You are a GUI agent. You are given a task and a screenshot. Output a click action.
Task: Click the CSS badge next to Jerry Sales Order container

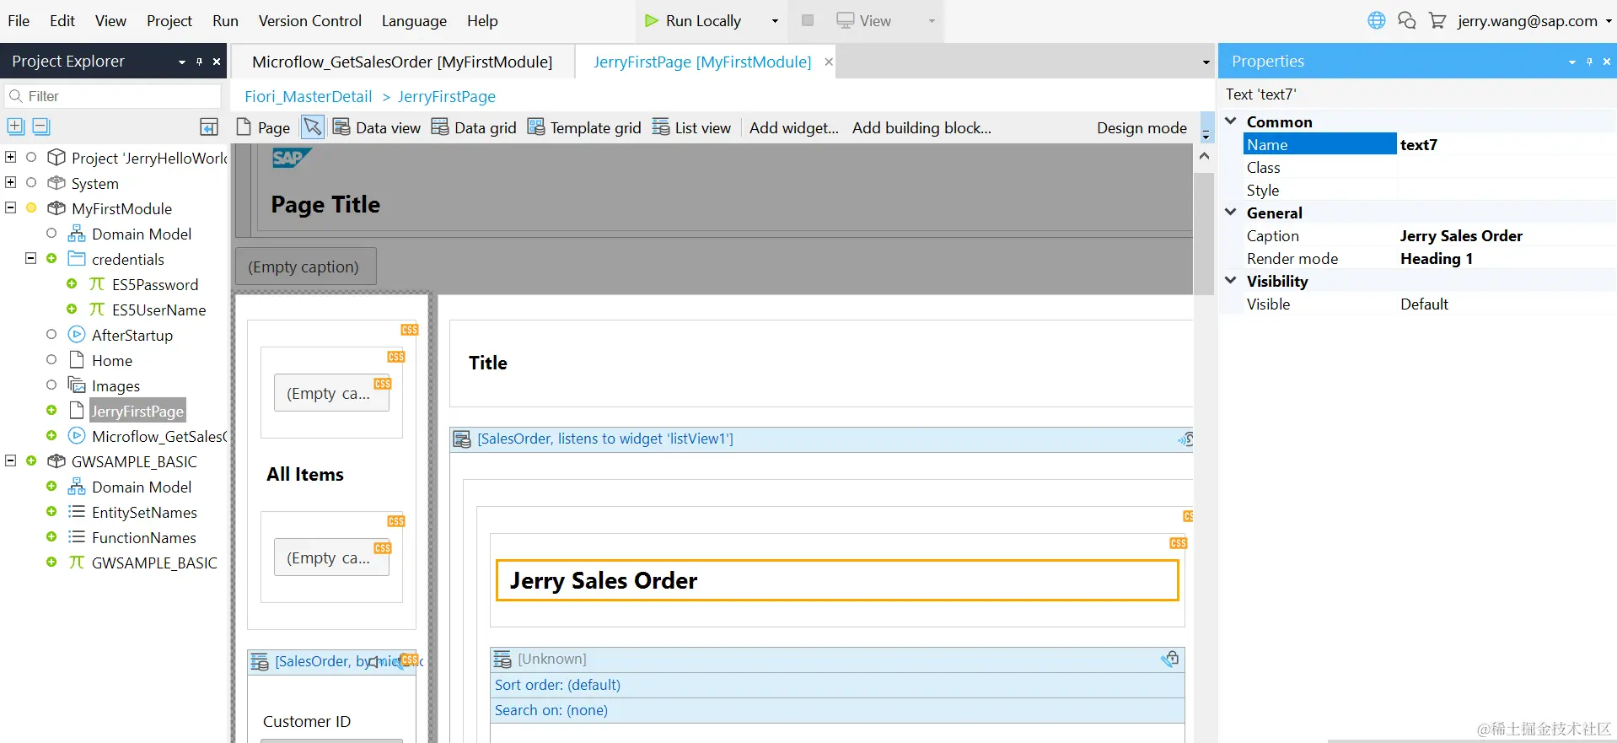pyautogui.click(x=1178, y=543)
